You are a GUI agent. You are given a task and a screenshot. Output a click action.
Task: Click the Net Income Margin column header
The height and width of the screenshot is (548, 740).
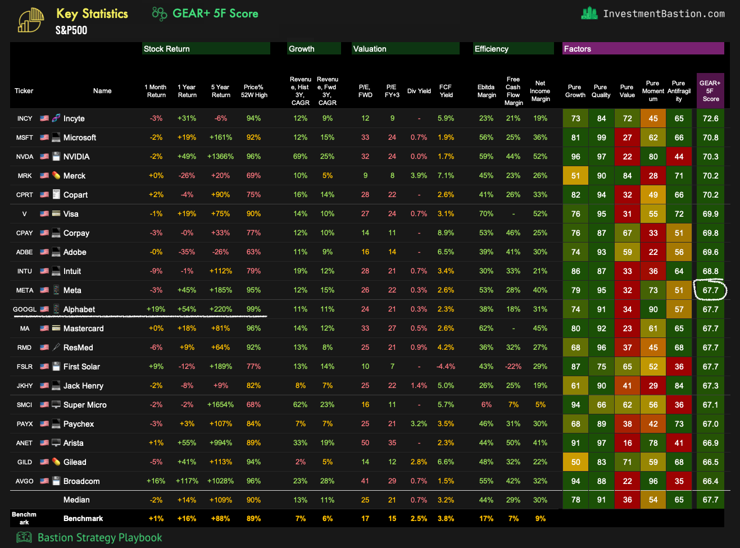[x=541, y=91]
